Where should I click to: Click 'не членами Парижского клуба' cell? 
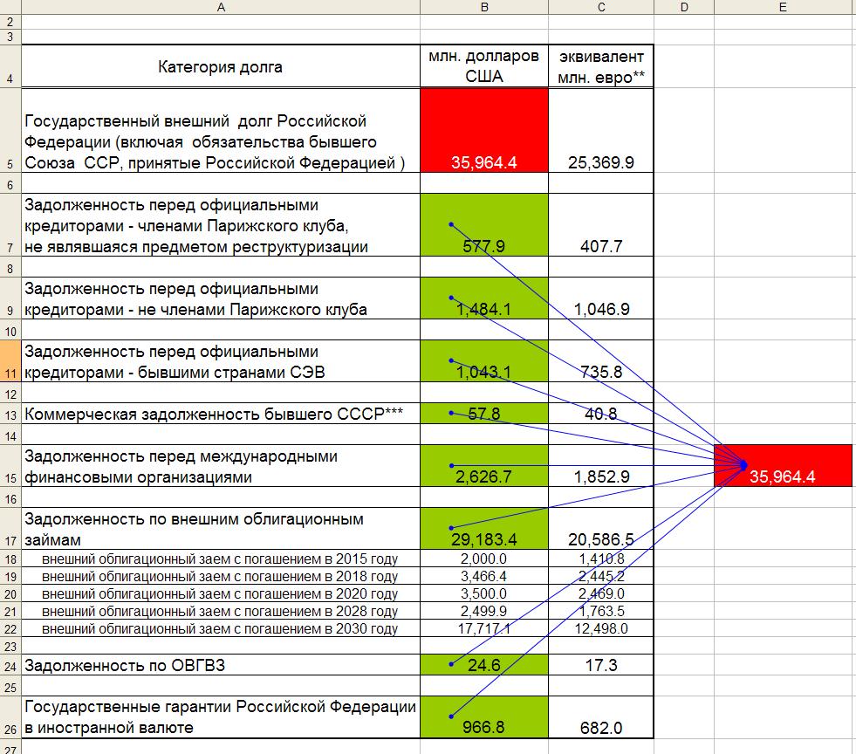(x=221, y=298)
